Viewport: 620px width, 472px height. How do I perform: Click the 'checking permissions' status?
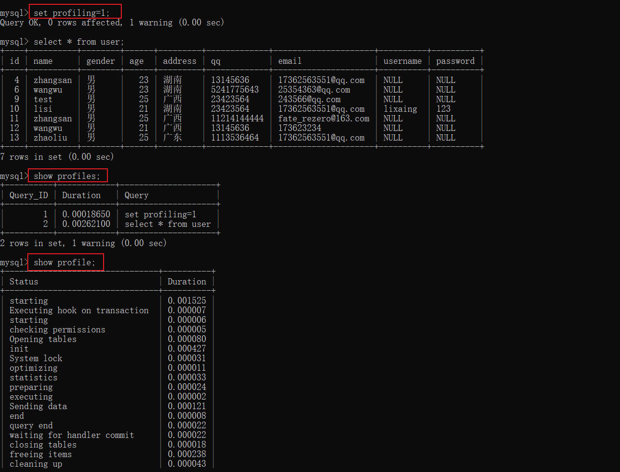tap(57, 330)
